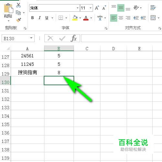162x162 pixels.
Task: Center the text horizontally
Action: pos(121,18)
